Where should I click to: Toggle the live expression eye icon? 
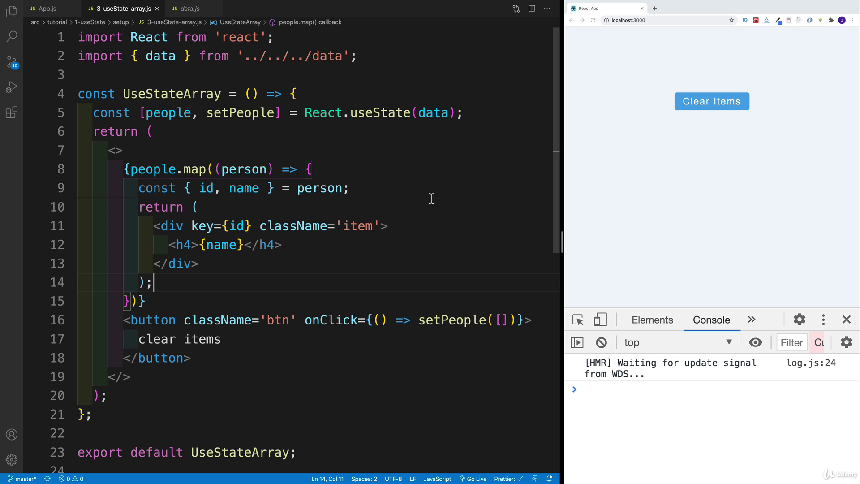755,342
